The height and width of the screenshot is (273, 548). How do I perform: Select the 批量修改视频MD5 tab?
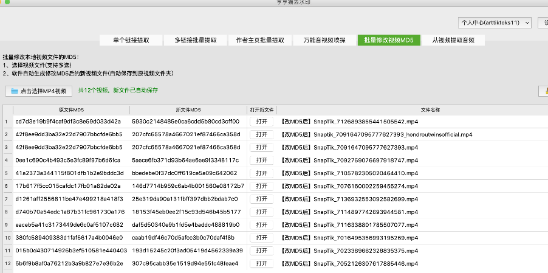[x=389, y=40]
